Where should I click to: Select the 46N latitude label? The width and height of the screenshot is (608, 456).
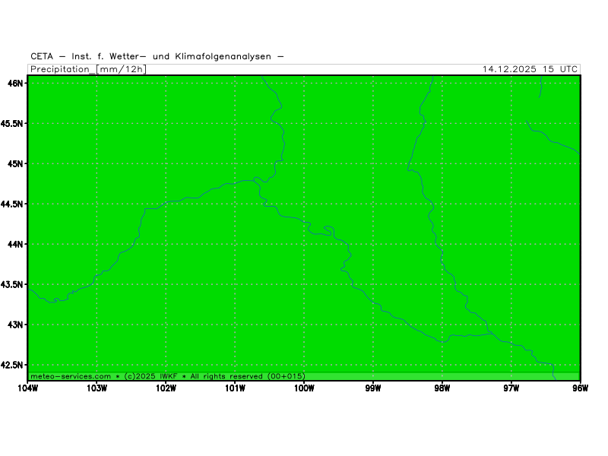pyautogui.click(x=14, y=83)
